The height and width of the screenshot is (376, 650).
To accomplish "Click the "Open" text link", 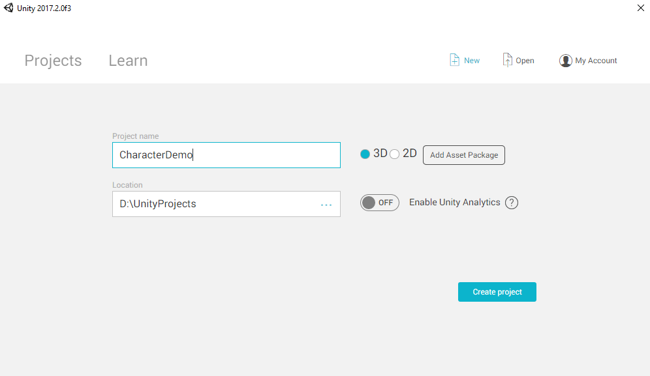I will click(x=525, y=61).
